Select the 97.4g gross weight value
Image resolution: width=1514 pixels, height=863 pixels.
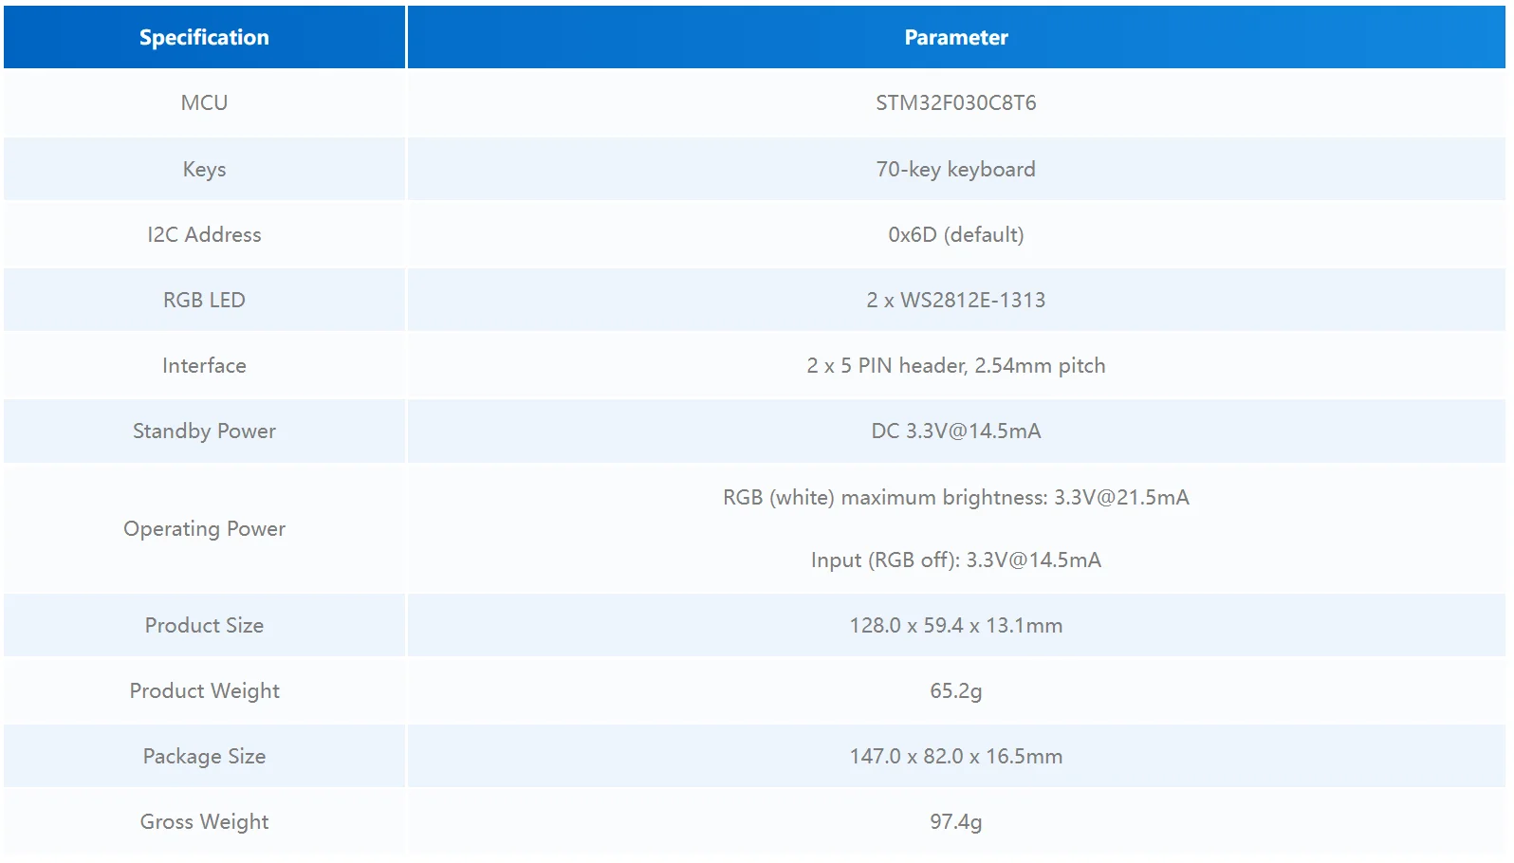pyautogui.click(x=956, y=822)
